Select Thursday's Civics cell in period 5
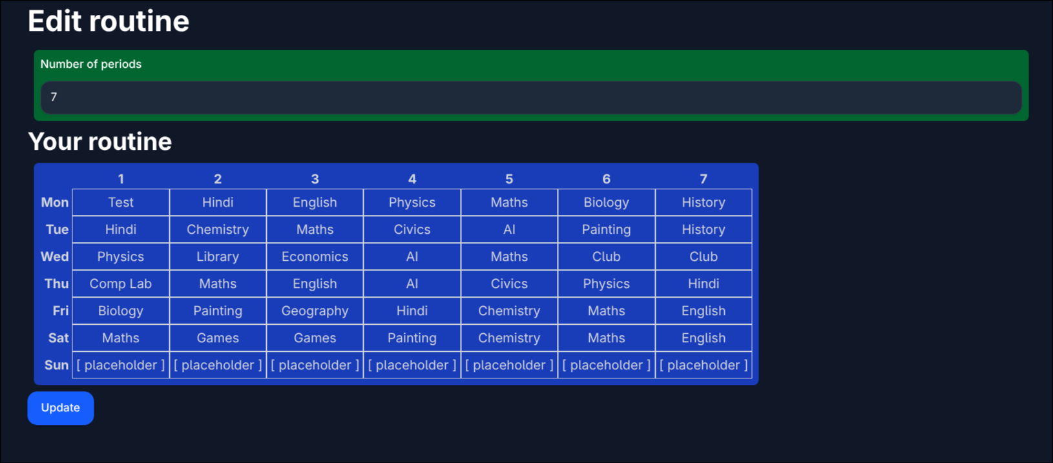 (509, 283)
